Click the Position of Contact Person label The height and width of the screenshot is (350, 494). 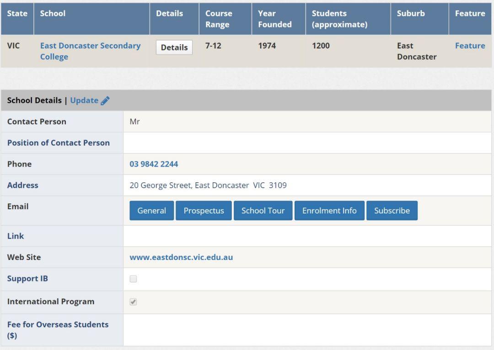[x=58, y=143]
